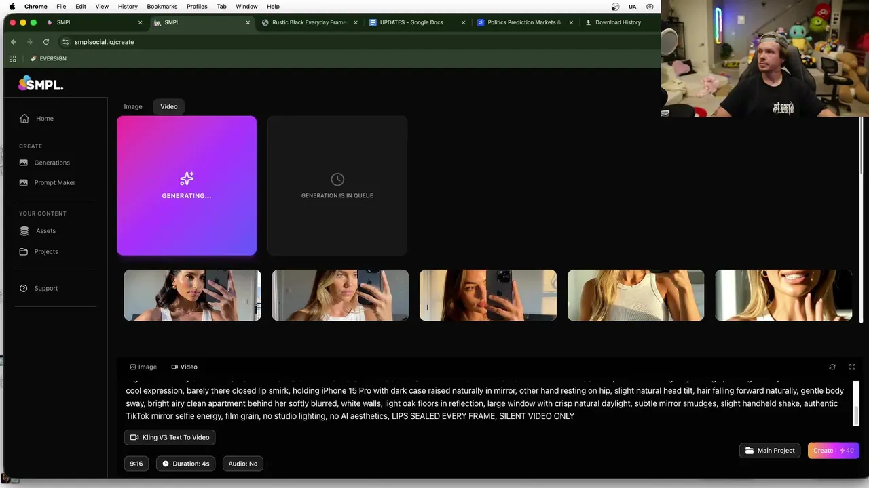Screen dimensions: 869x488
Task: Close the UPDATES - Google Docs tab
Action: tap(464, 22)
